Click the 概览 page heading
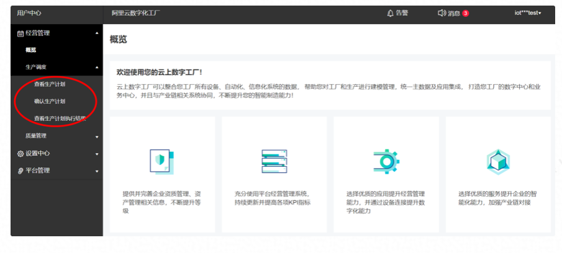Screen dimensions: 562x253 click(x=118, y=40)
